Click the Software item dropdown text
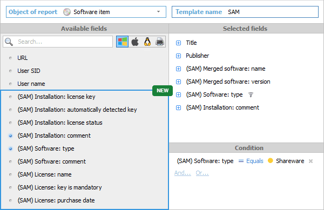Screen dimensions: 324x210 [92, 12]
